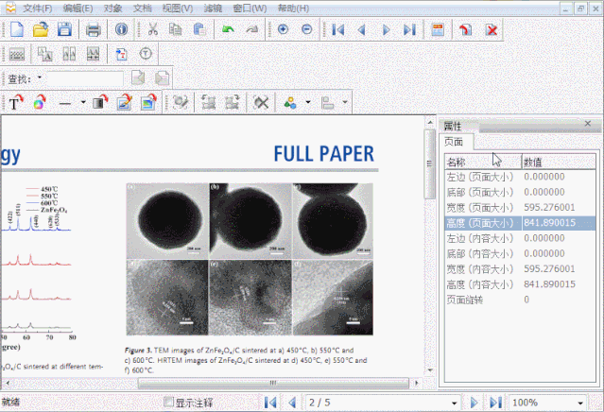Toggle the 显示注释 checkbox
604x412 pixels.
[169, 403]
